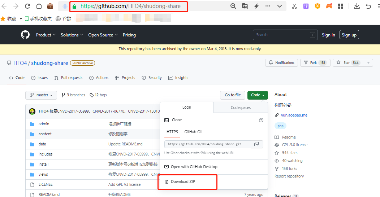
Task: Expand the star lists dropdown caret
Action: pos(368,63)
